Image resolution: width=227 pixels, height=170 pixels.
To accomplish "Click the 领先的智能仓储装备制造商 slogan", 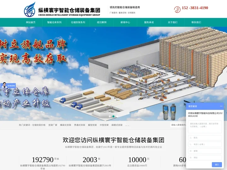I will pos(125,7).
